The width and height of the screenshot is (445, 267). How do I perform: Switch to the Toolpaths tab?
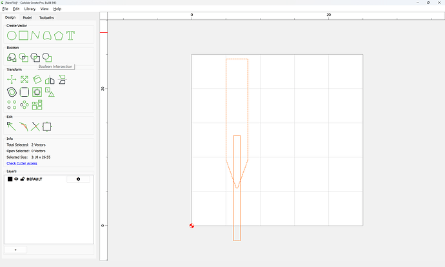coord(46,17)
